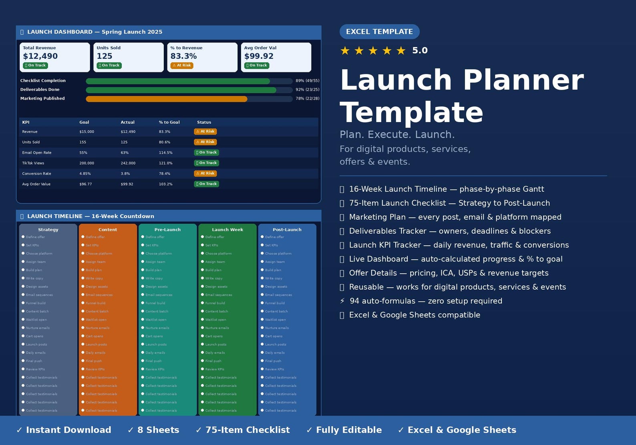
Task: Click the 16-Week Launch Timeline feature line
Action: click(x=442, y=189)
